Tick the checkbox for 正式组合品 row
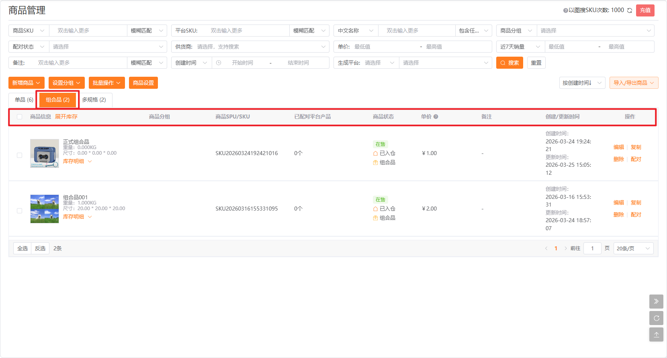Viewport: 667px width, 358px height. [x=19, y=155]
